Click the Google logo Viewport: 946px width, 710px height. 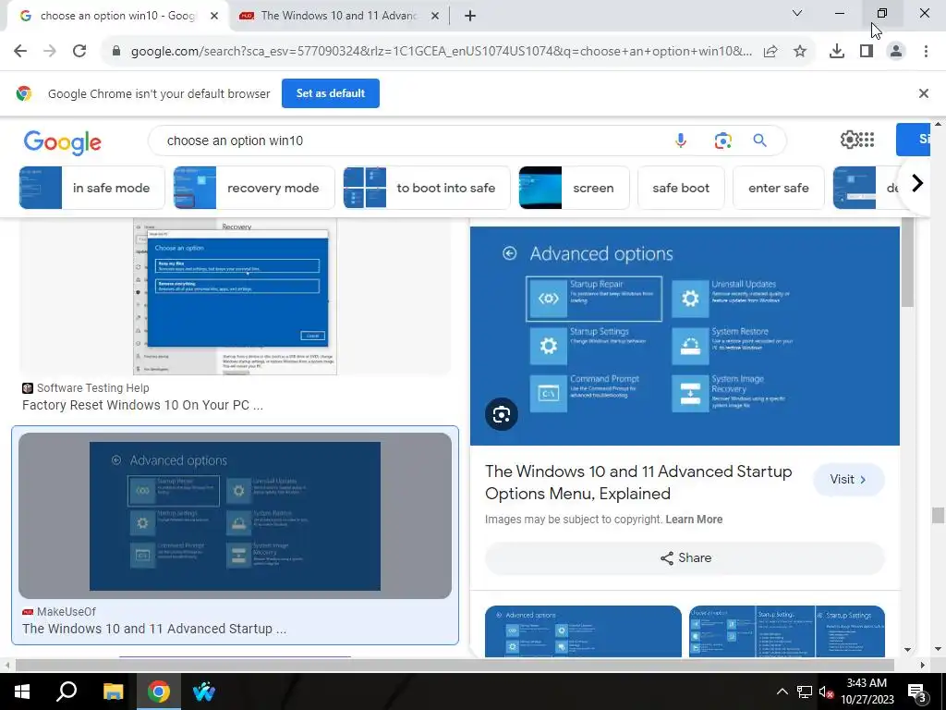62,142
